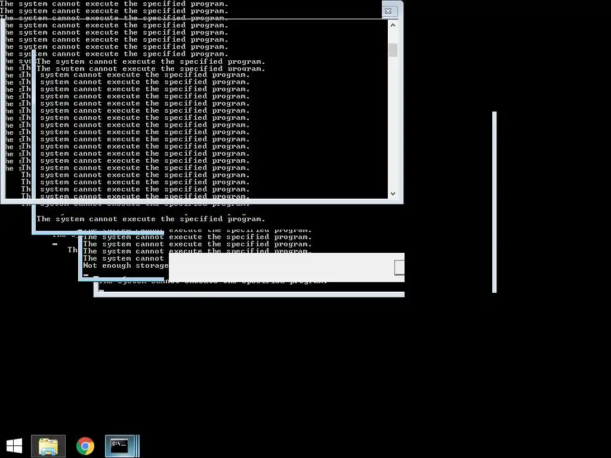Close the top console window
This screenshot has width=611, height=458.
pyautogui.click(x=388, y=11)
